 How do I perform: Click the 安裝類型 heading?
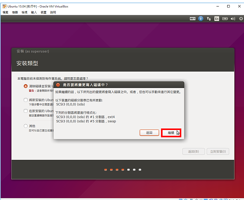click(x=27, y=63)
